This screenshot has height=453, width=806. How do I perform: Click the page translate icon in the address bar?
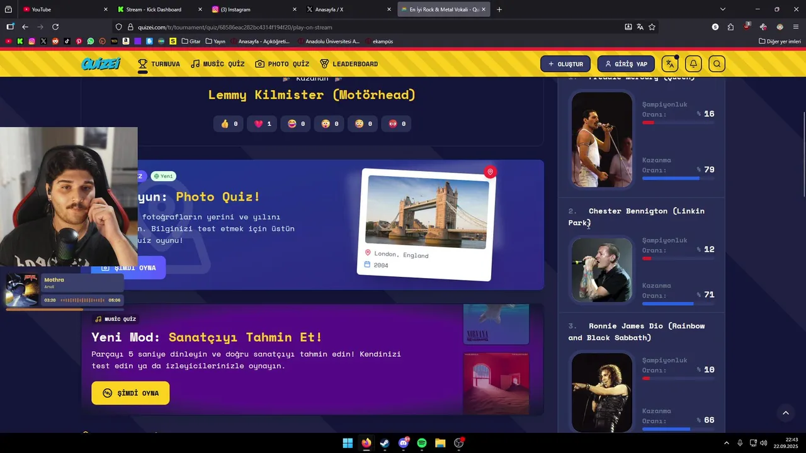coord(640,27)
